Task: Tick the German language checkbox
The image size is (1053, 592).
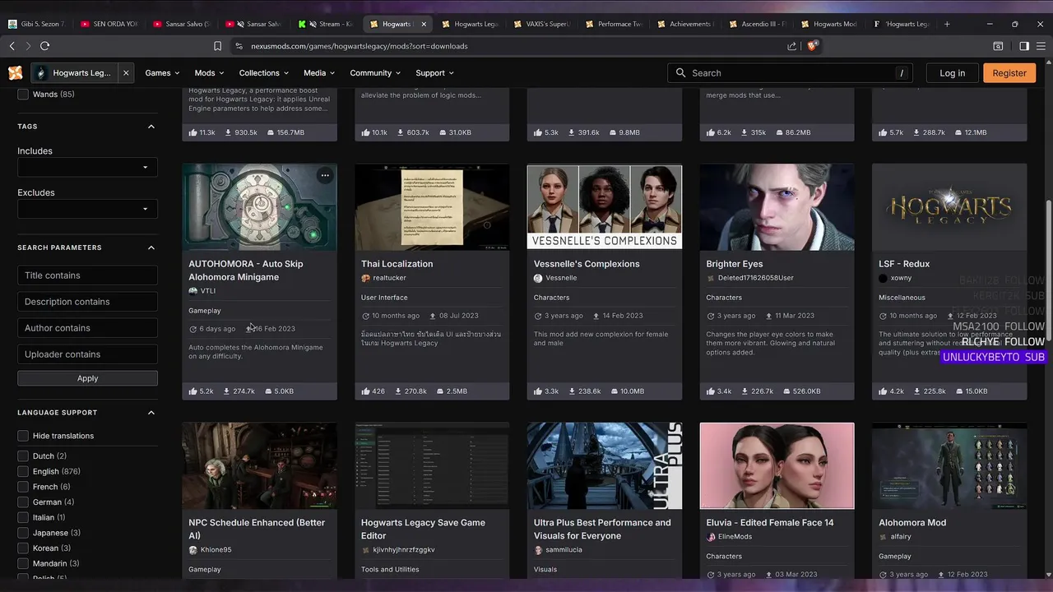Action: [x=23, y=502]
